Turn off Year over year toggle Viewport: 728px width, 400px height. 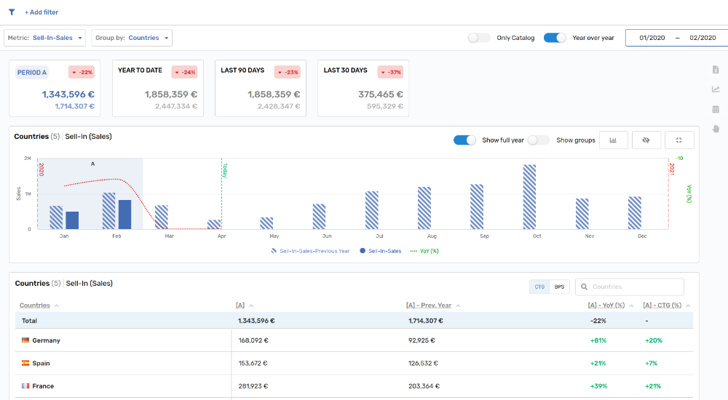tap(555, 38)
